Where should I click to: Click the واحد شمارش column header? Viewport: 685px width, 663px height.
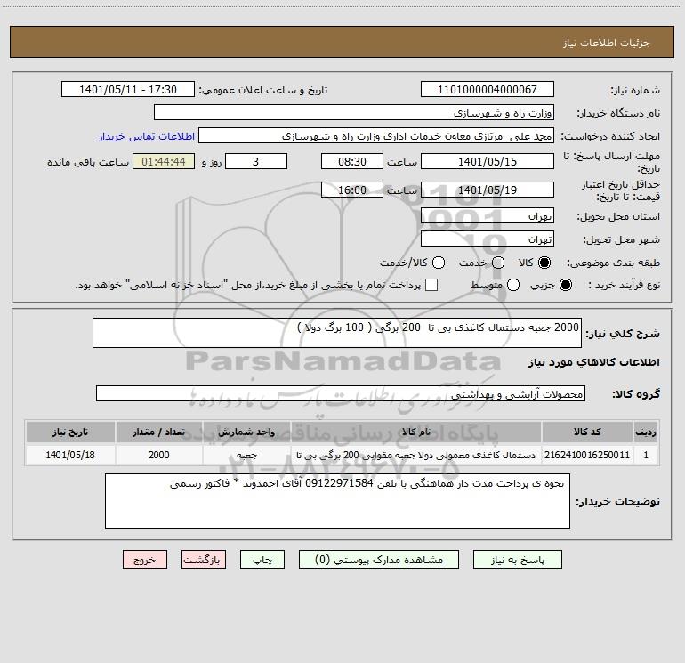click(x=246, y=432)
